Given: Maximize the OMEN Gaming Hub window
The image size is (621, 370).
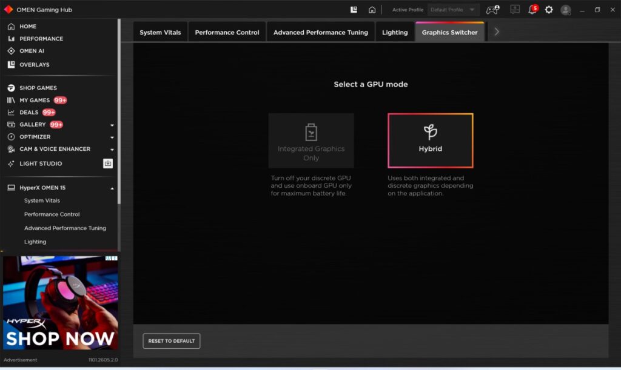Looking at the screenshot, I should [597, 10].
